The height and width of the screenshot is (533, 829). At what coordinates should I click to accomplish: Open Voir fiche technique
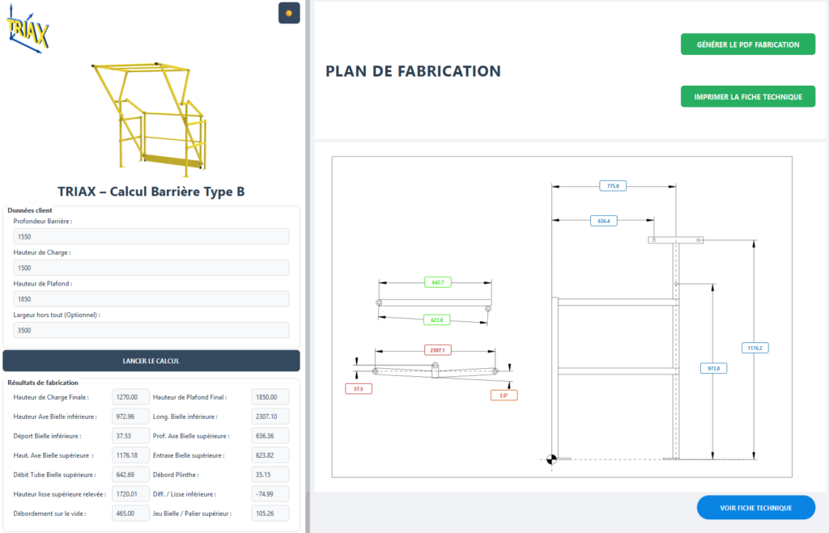[x=755, y=508]
